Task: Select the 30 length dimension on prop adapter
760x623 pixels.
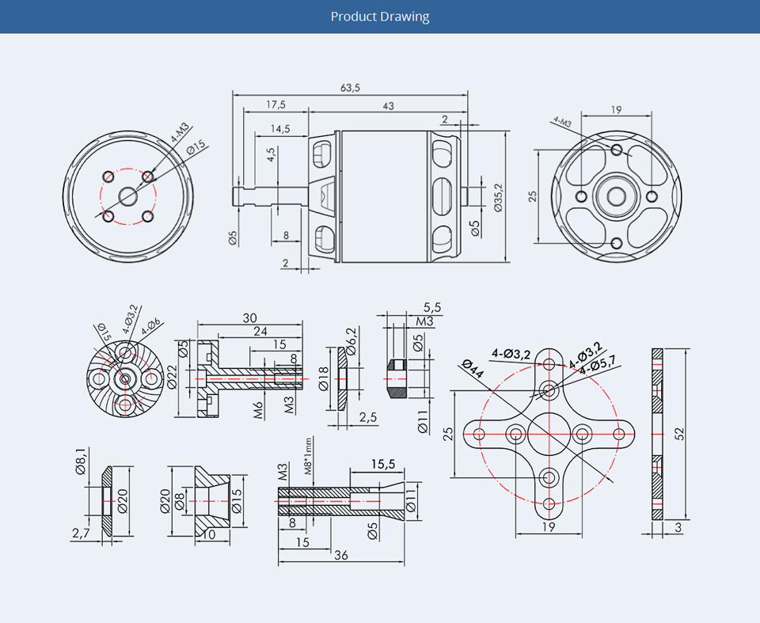Action: pyautogui.click(x=249, y=318)
